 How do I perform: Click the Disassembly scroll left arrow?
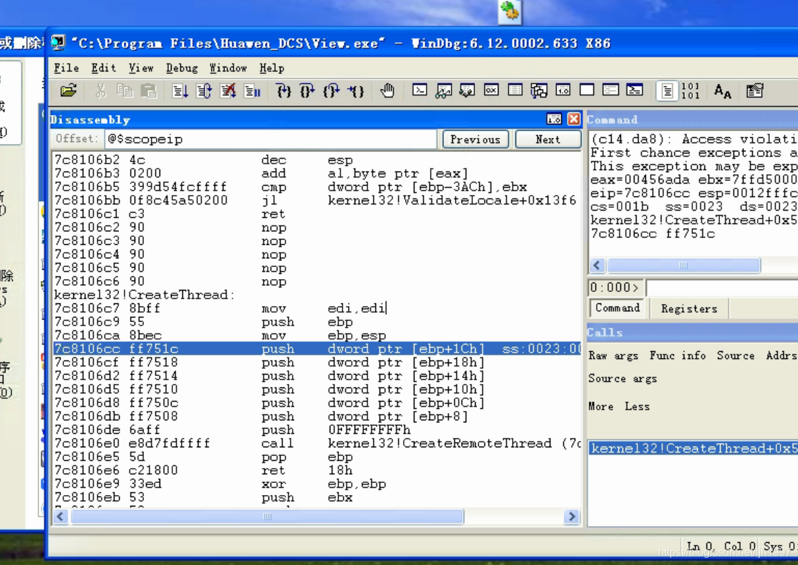(61, 517)
